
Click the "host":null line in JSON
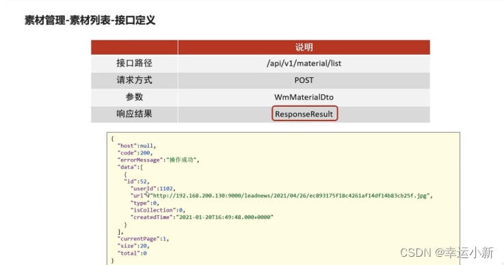[x=137, y=146]
